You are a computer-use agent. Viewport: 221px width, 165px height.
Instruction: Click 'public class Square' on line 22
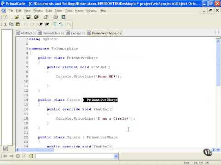tap(59, 137)
